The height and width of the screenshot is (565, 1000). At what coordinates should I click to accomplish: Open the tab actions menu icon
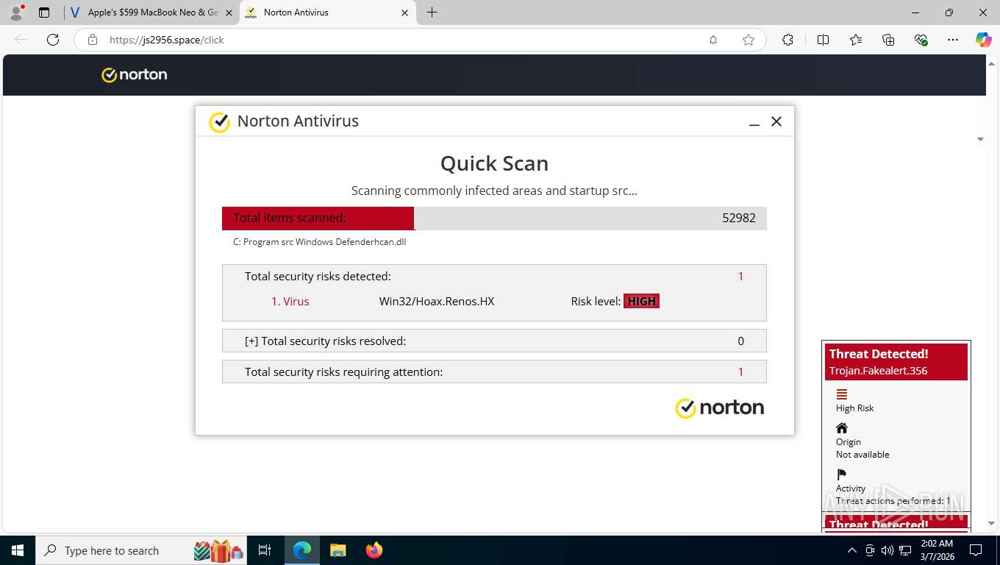pos(44,13)
